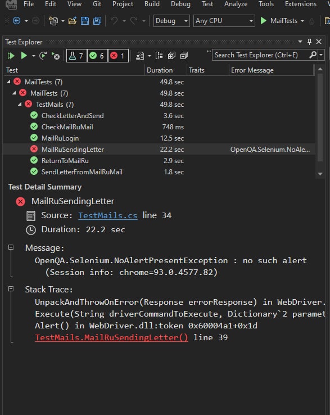
Task: Run All Tests In View icon
Action: (x=11, y=56)
